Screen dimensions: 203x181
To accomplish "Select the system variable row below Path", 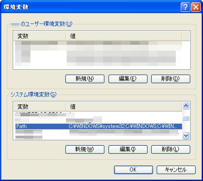I will point(99,132).
